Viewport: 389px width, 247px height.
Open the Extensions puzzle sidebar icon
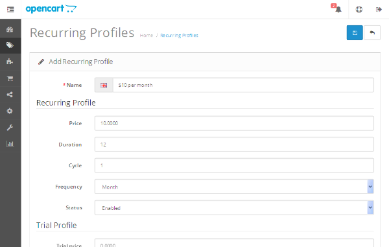click(x=10, y=62)
